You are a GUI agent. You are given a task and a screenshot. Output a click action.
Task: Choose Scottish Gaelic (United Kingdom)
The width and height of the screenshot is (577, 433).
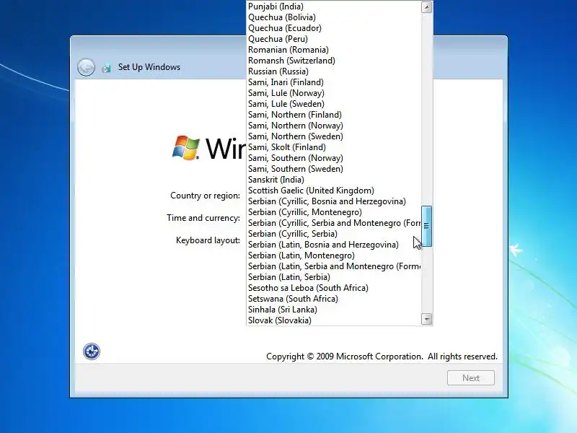[334, 191]
